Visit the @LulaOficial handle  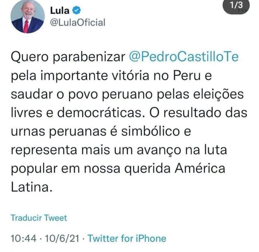pos(78,22)
